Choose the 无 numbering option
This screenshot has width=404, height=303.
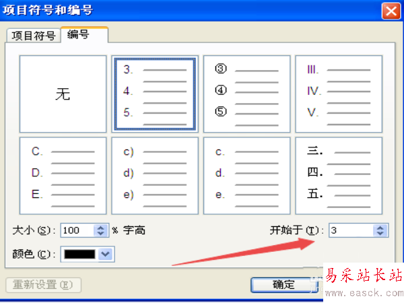63,94
